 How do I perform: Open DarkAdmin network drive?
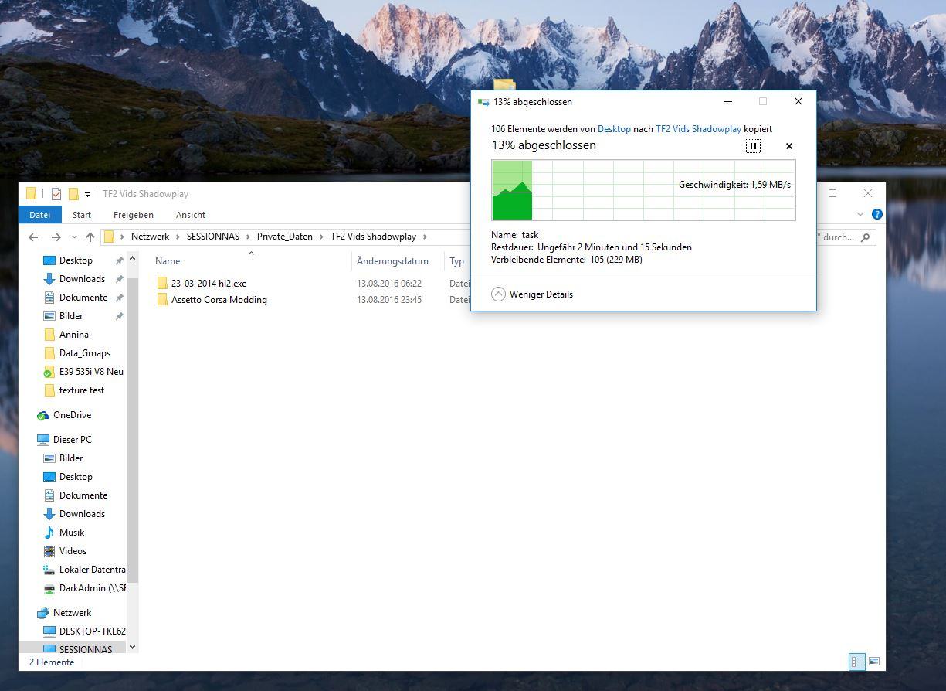92,588
